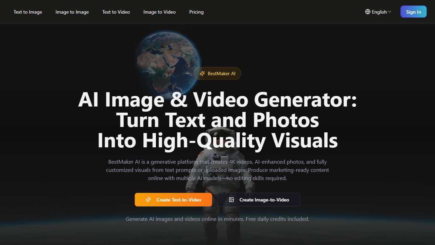Click picture icon on Create Image-to-Video

(231, 200)
